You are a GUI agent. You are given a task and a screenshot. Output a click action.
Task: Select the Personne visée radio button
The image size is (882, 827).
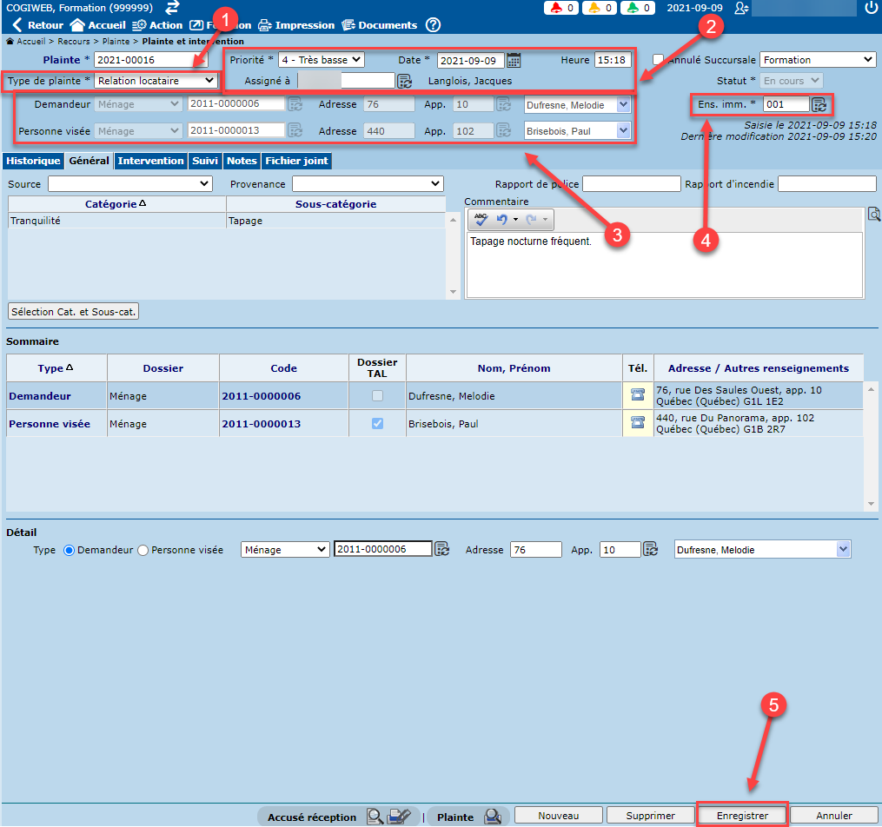pyautogui.click(x=144, y=550)
